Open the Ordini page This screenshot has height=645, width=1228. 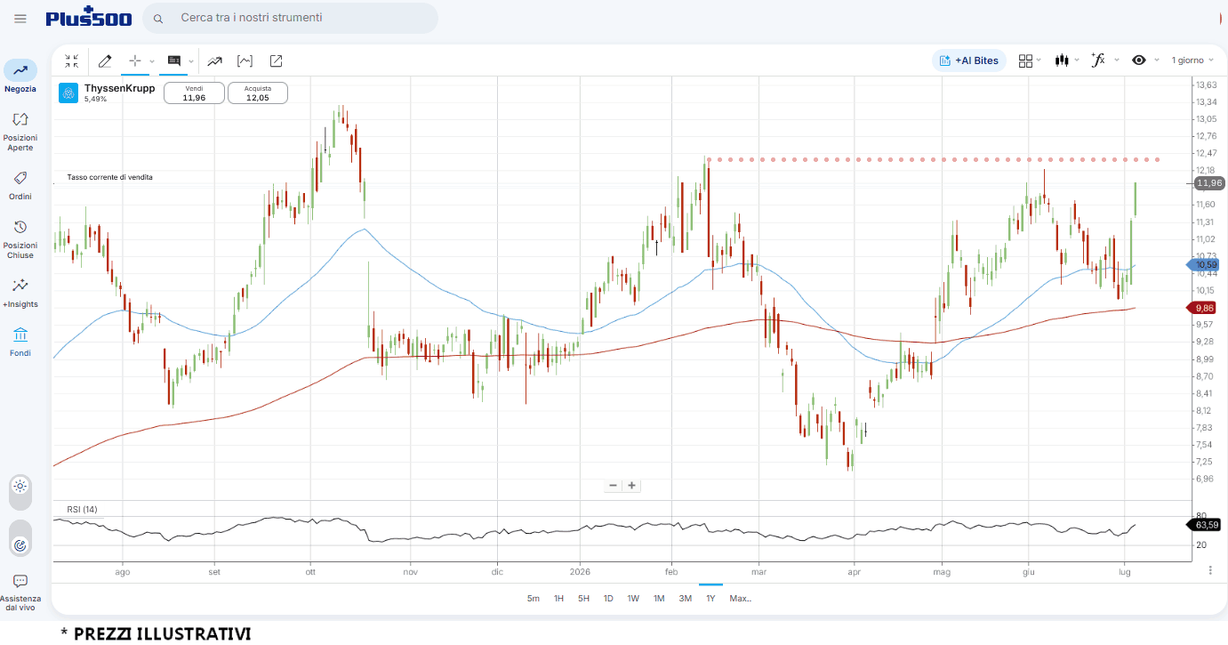pos(20,185)
